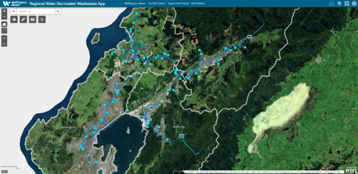This screenshot has height=174, width=358.
Task: Click the Esri logo in the corner
Action: coord(350,170)
